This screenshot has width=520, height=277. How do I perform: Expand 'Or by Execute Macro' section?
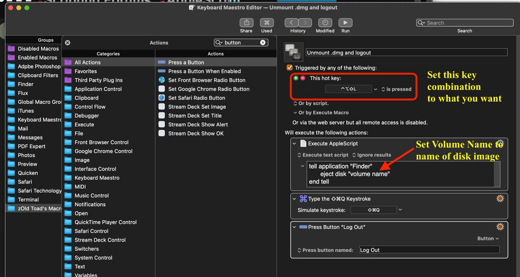tap(295, 113)
